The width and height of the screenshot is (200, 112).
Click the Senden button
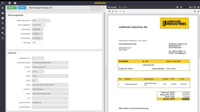tap(11, 8)
